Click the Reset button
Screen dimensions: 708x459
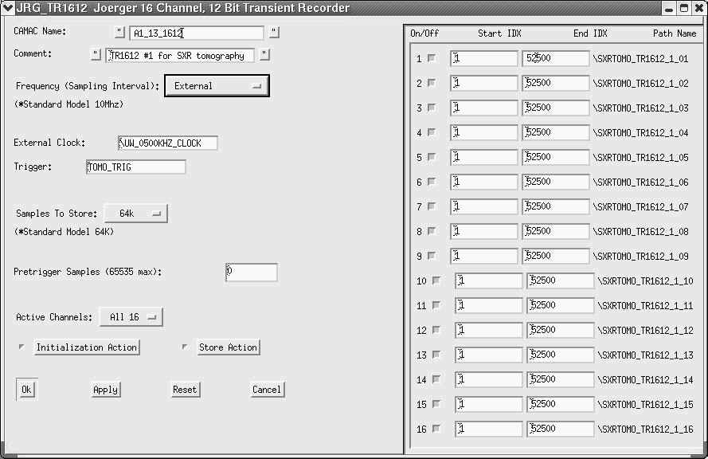pos(185,390)
